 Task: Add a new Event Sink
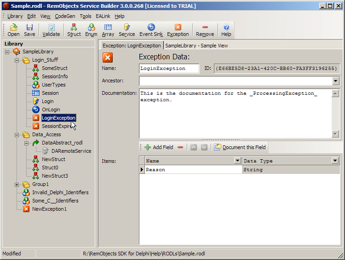[151, 30]
